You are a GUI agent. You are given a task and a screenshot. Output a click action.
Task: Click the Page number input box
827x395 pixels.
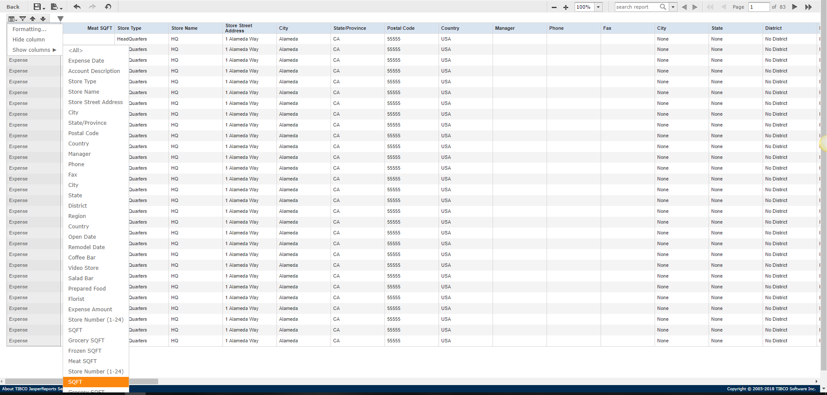[759, 7]
